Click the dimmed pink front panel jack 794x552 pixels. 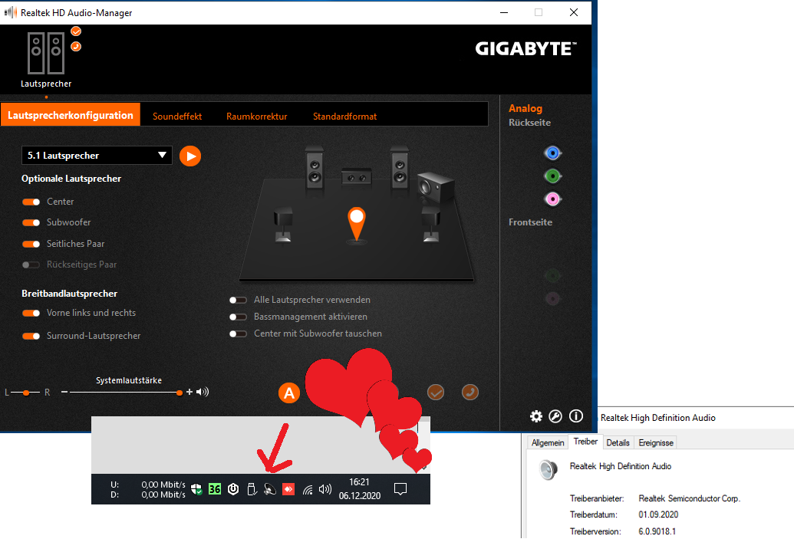tap(552, 298)
